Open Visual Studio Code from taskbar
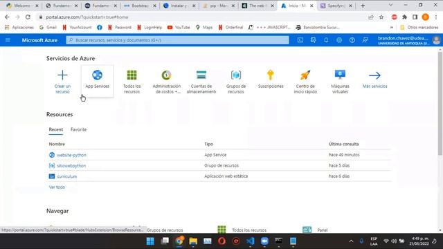The image size is (443, 249). coord(251,241)
